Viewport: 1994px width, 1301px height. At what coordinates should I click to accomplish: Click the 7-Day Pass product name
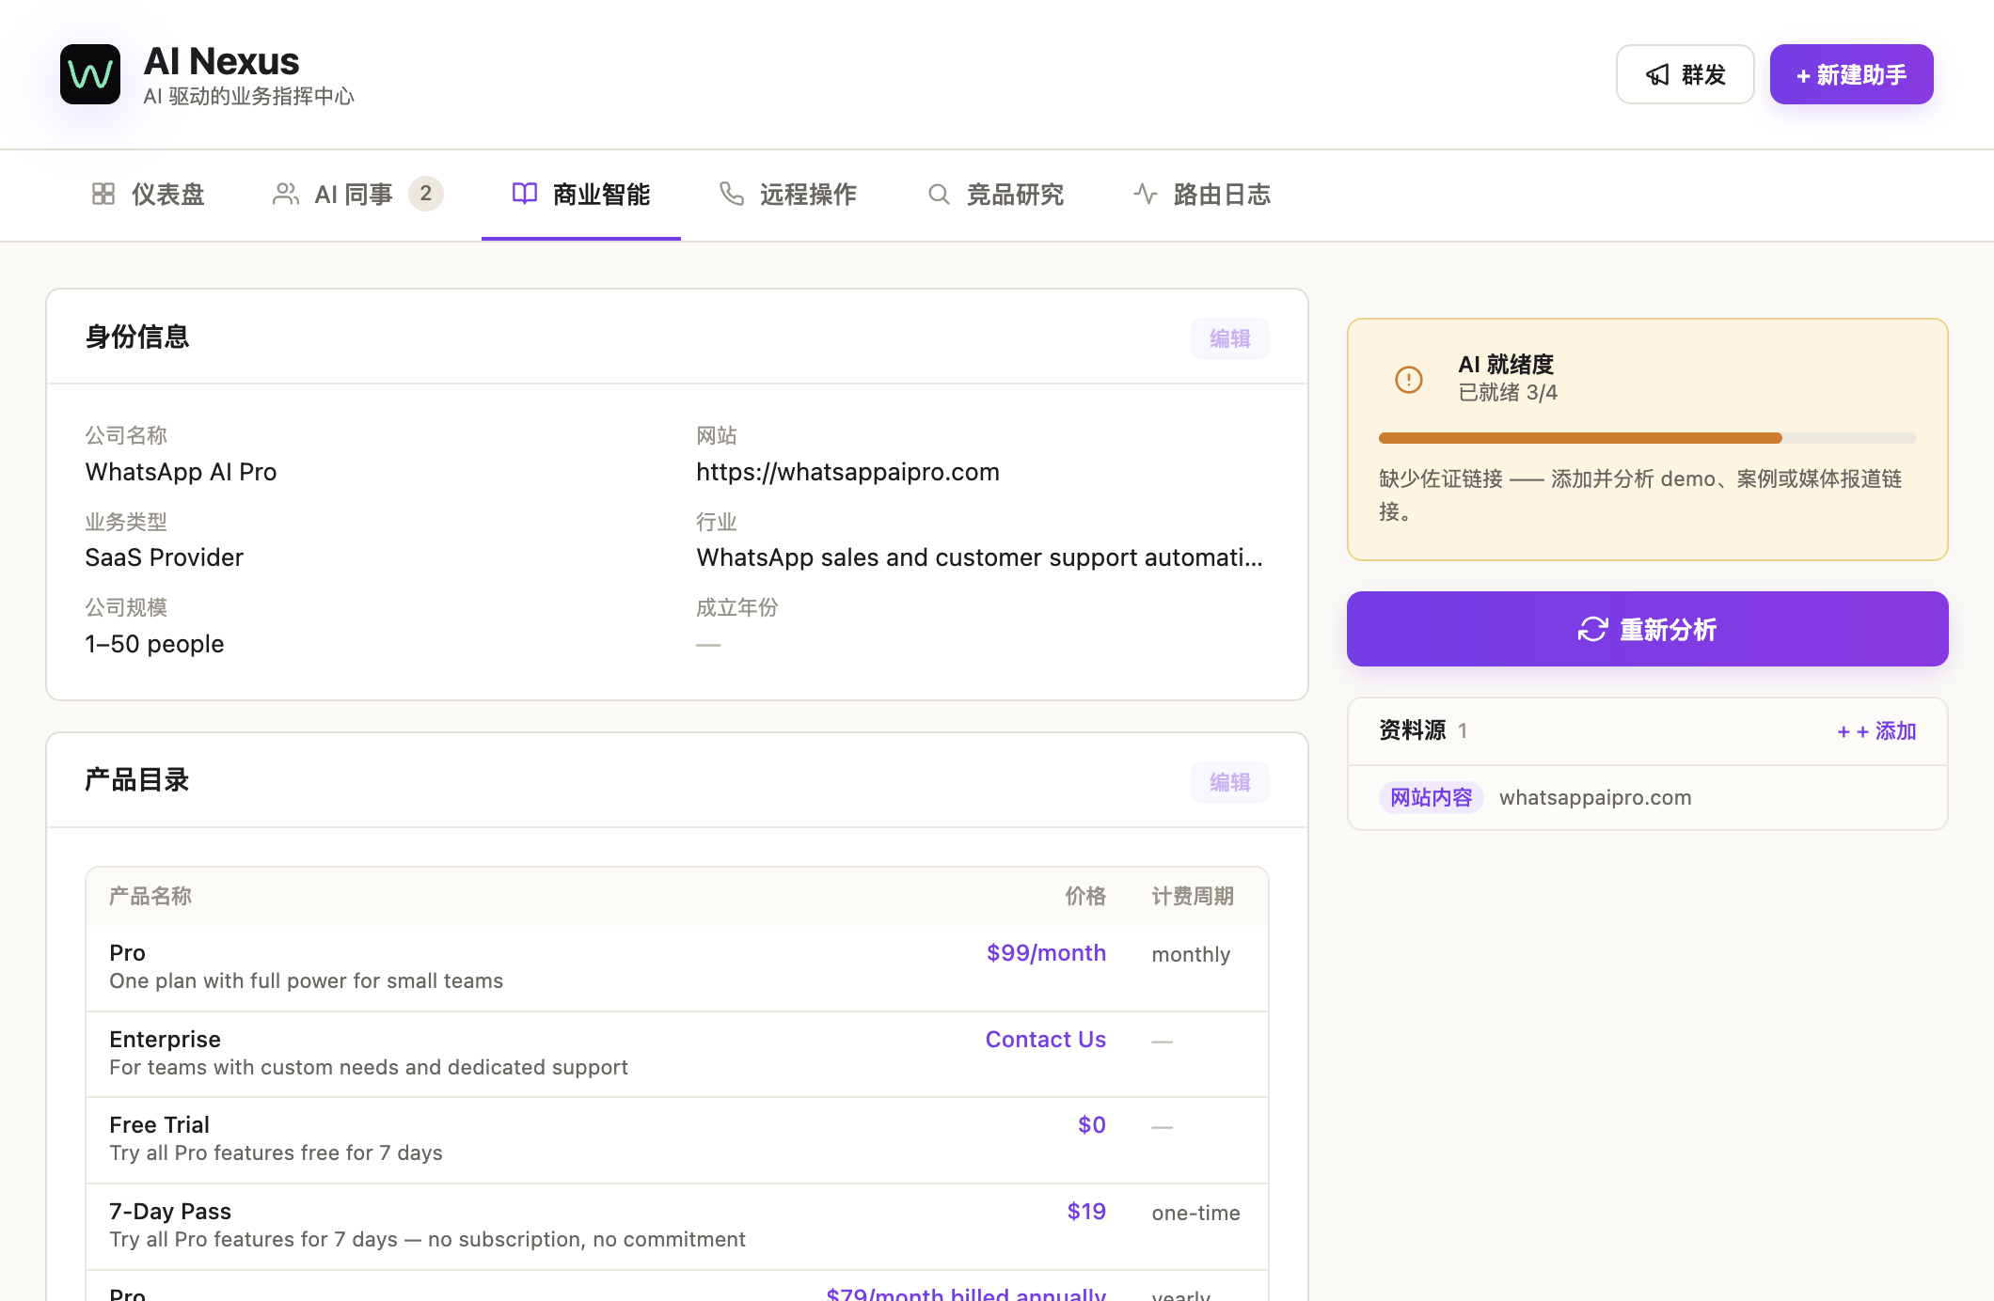tap(170, 1211)
